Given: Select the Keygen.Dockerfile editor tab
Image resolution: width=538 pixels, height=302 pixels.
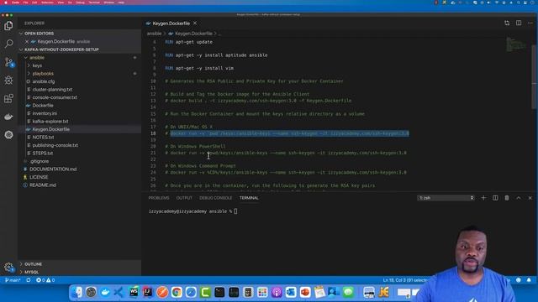Looking at the screenshot, I should (x=171, y=23).
